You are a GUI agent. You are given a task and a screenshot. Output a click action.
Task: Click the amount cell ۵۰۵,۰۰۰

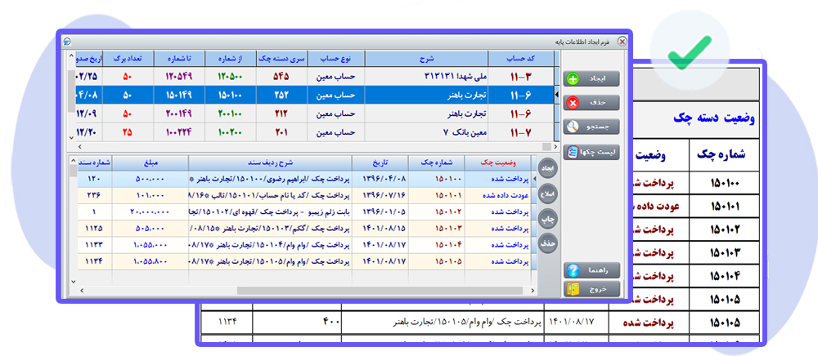(151, 228)
